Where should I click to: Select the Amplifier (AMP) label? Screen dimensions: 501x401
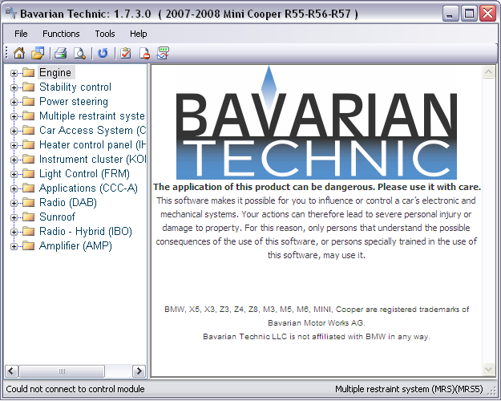point(75,245)
